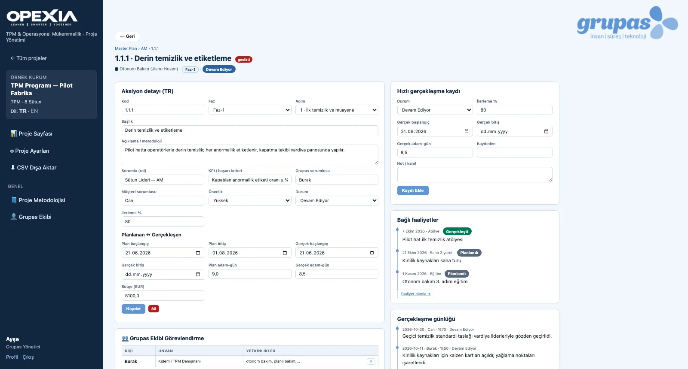688x369 pixels.
Task: Open calendar icon of Gerçek başlangıç in Hızlı gerçekleşme
Action: [x=467, y=131]
